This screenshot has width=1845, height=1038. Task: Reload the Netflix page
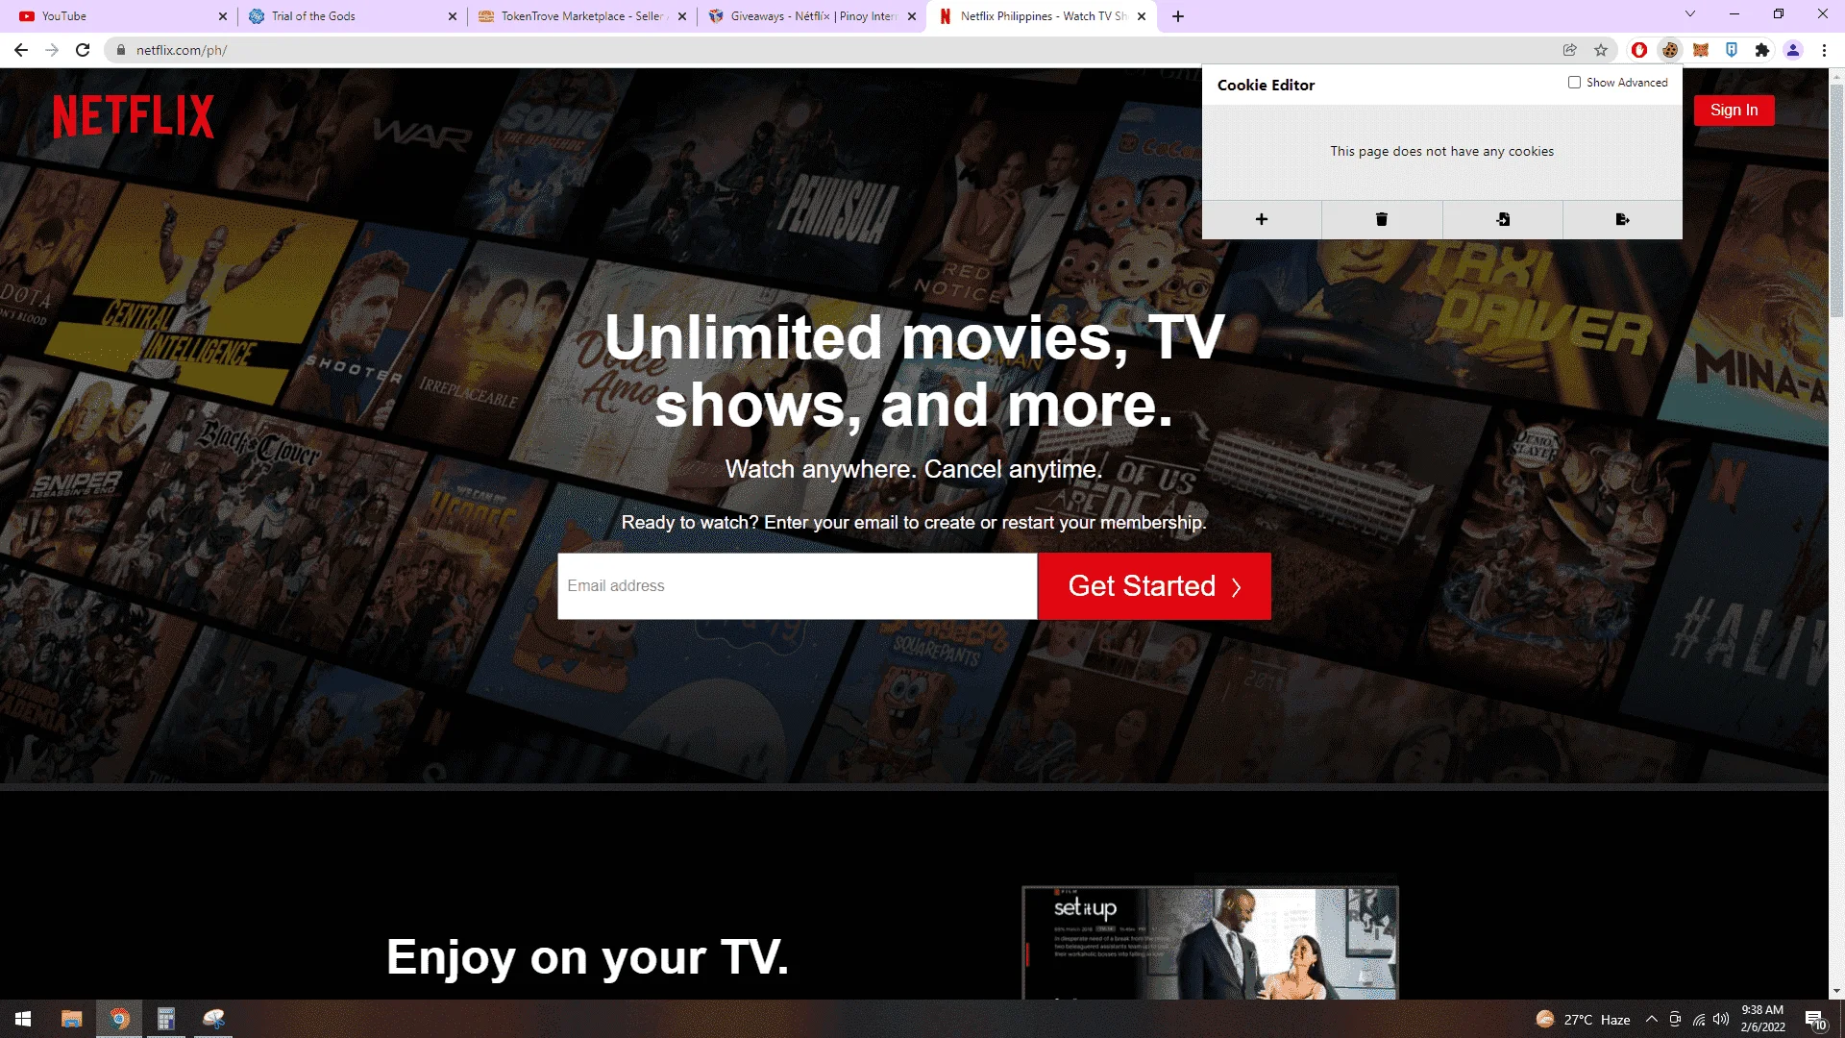point(83,50)
